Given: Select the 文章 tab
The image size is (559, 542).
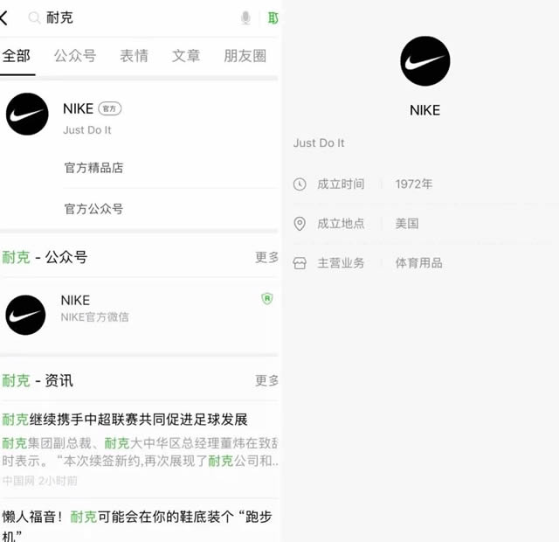Looking at the screenshot, I should coord(186,56).
